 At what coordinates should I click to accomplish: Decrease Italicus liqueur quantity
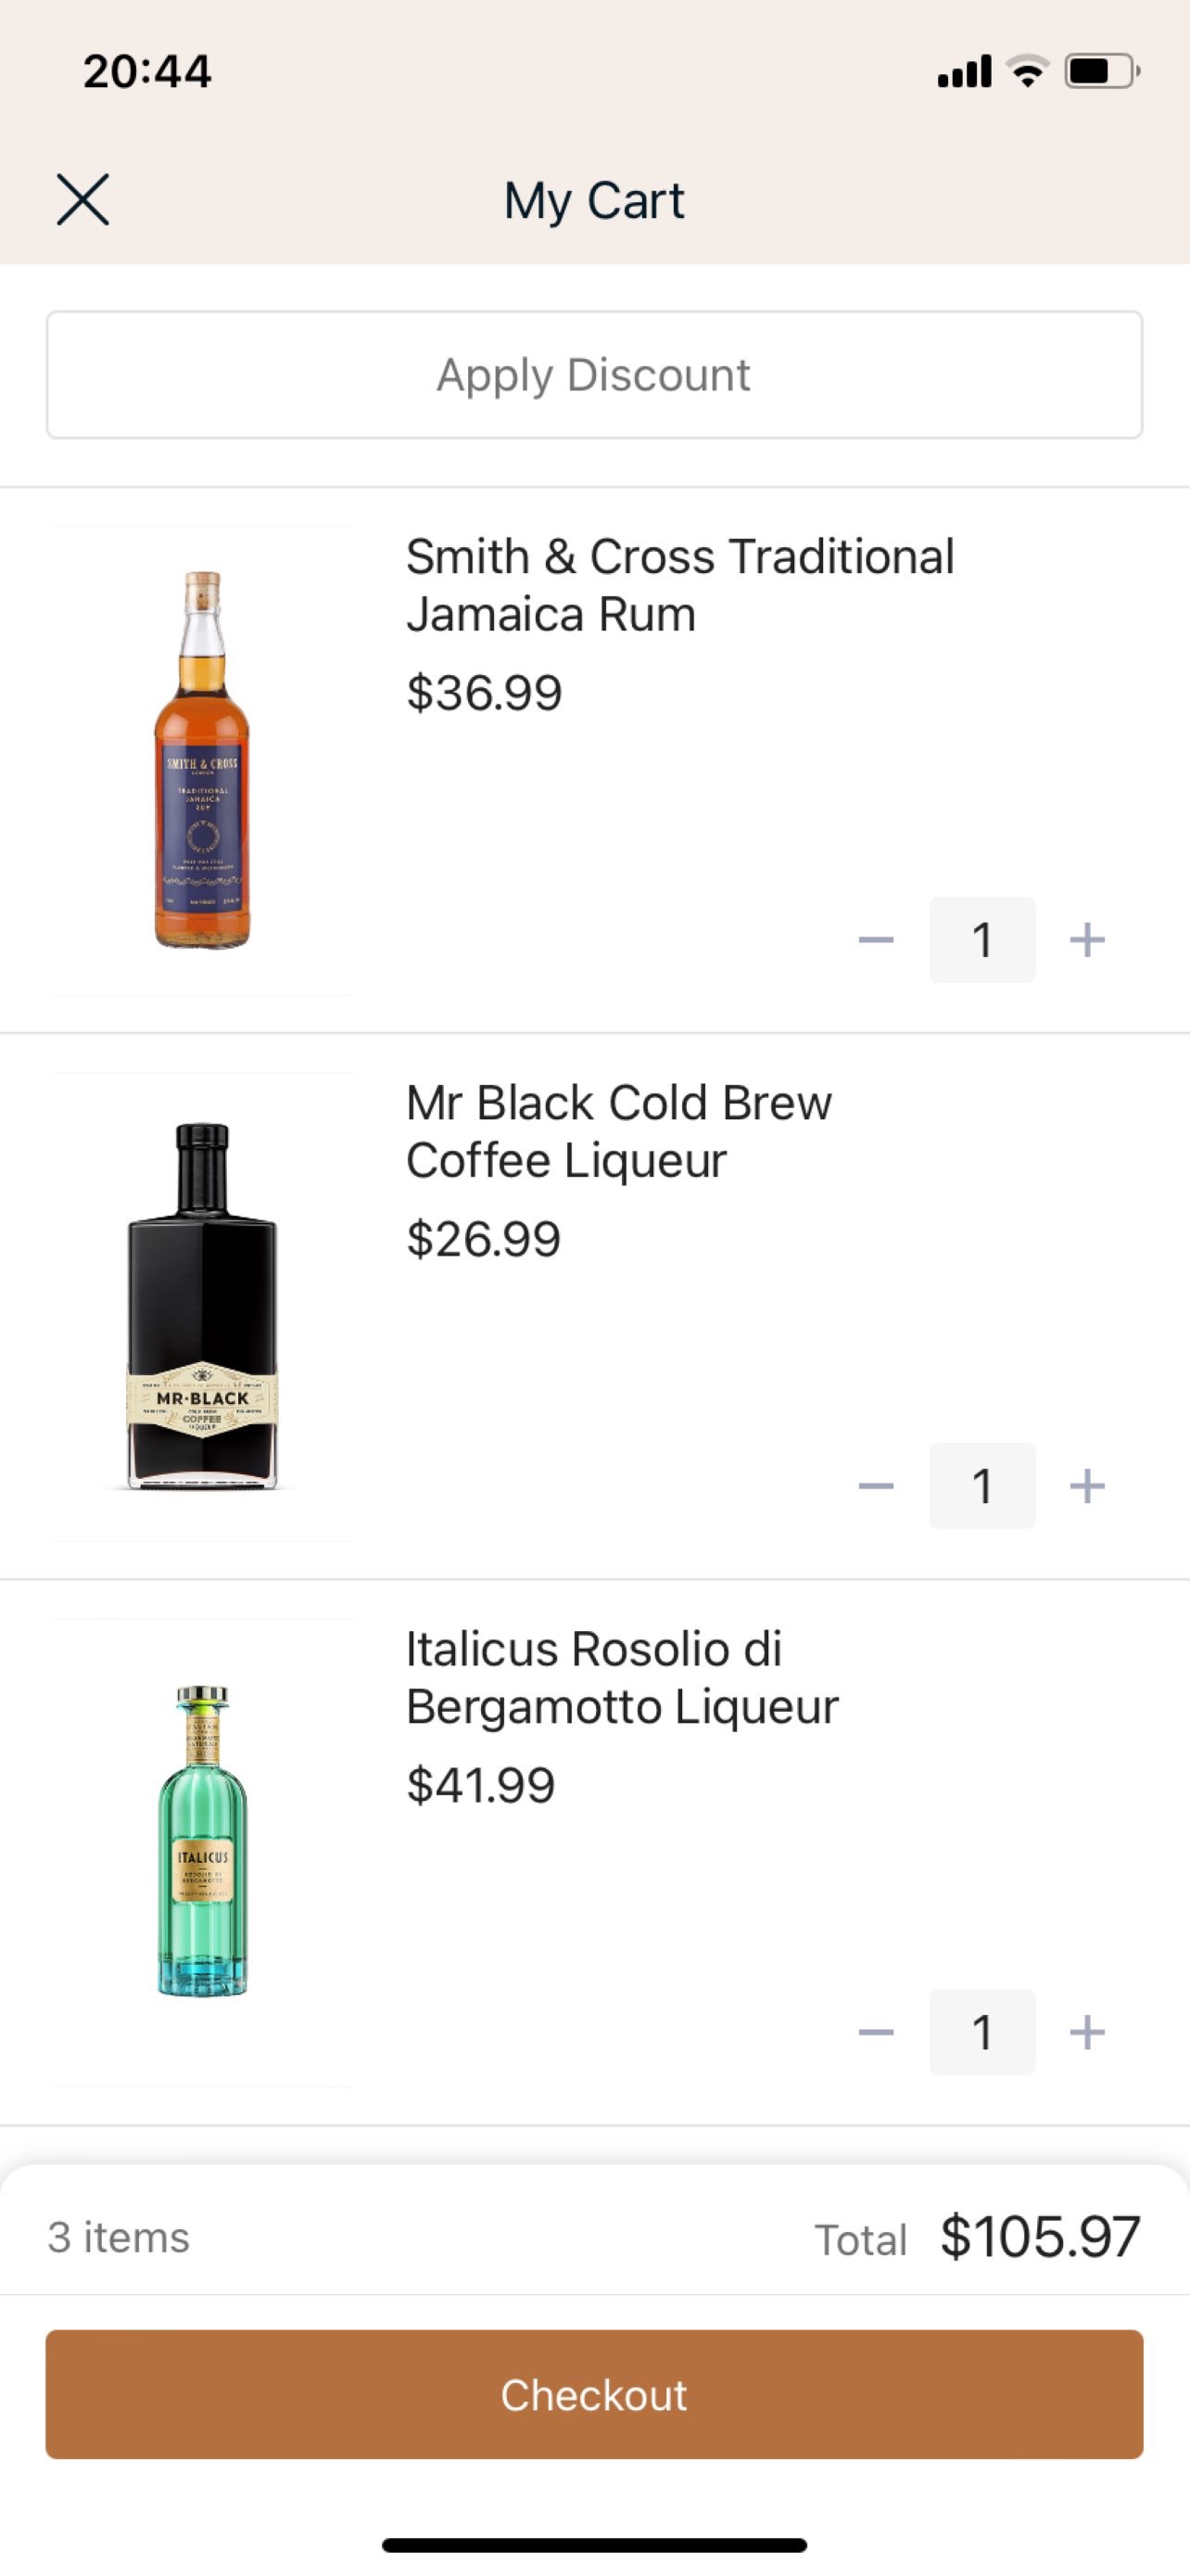tap(876, 2032)
